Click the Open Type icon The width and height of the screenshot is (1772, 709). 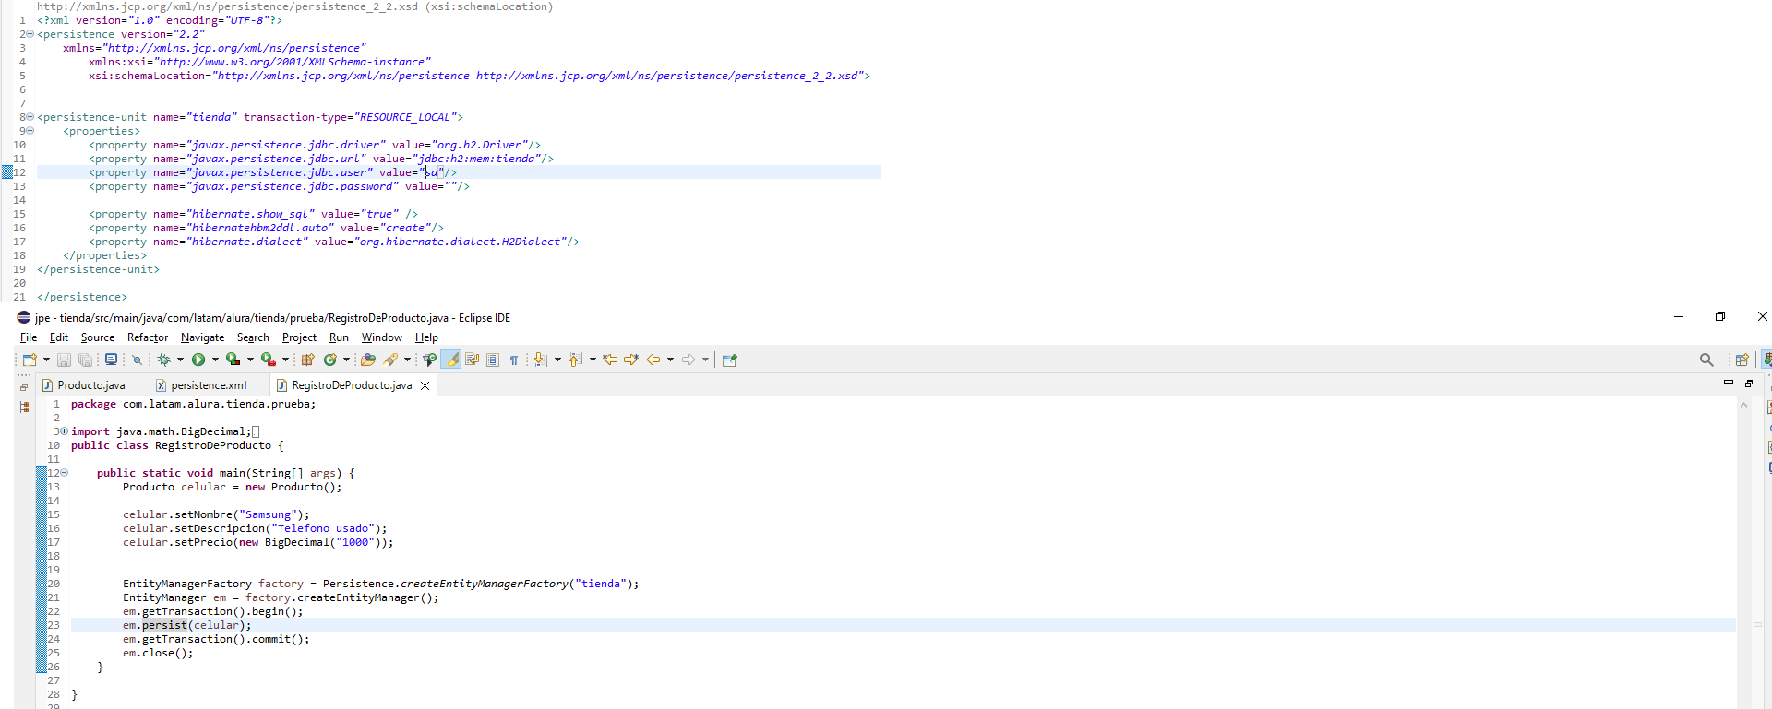pyautogui.click(x=368, y=360)
